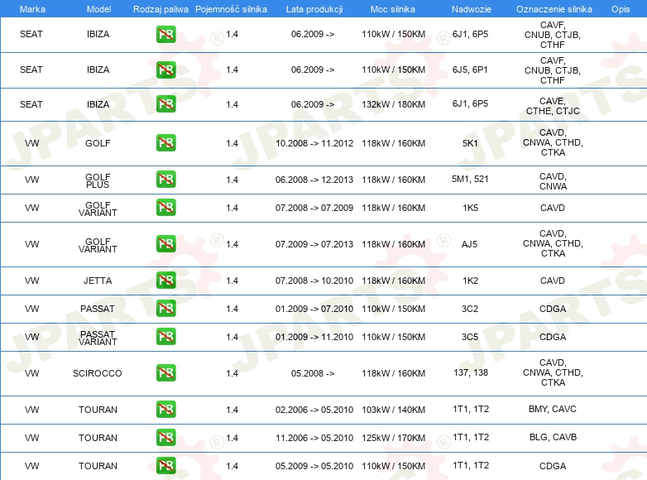This screenshot has height=480, width=647.
Task: Click the petrol fuel icon in the SEAT IBIZA 6J1, 6P5 110kW row
Action: tap(165, 34)
